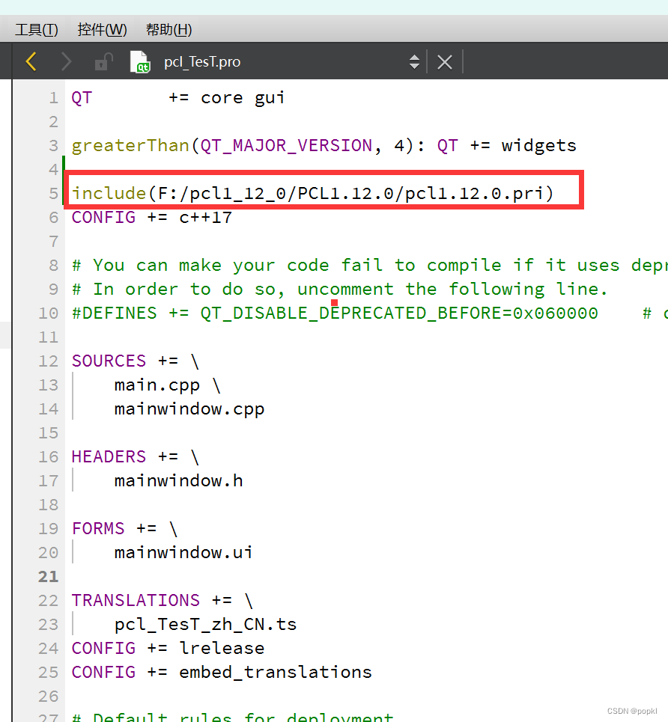Viewport: 668px width, 722px height.
Task: Open the 工具(T) menu
Action: point(37,30)
